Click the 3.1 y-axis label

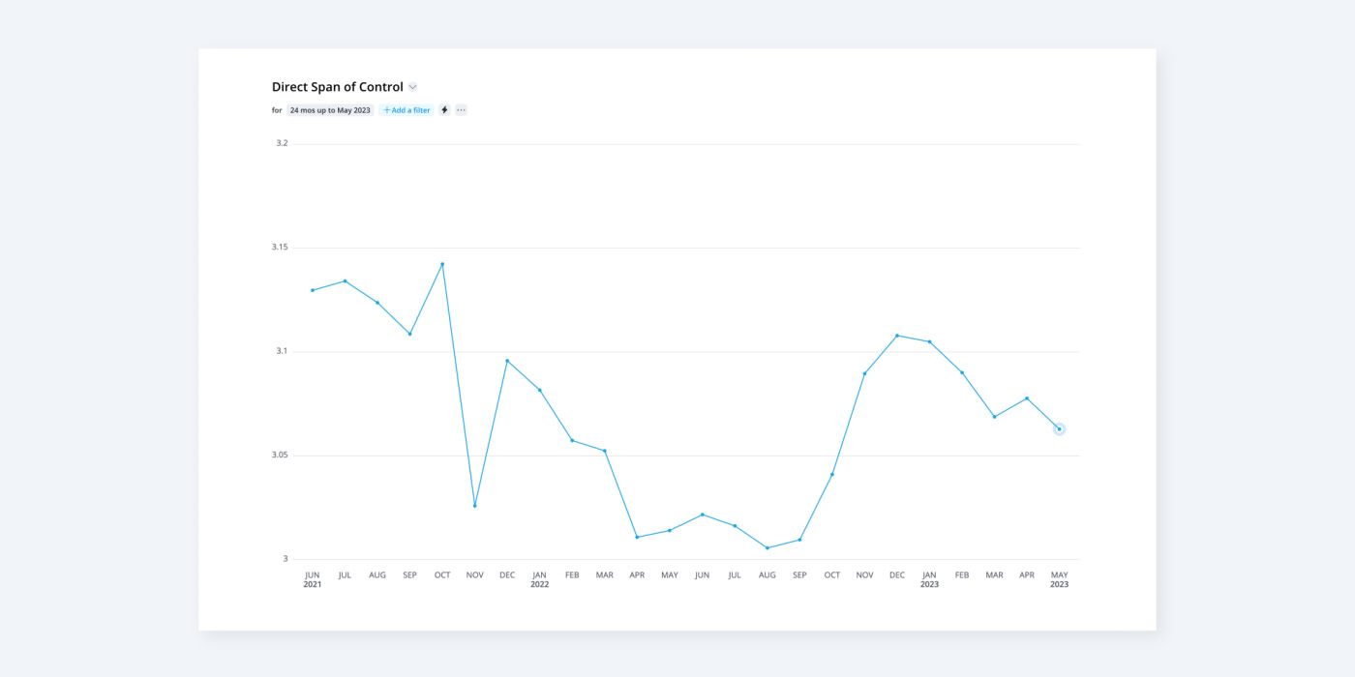coord(282,351)
